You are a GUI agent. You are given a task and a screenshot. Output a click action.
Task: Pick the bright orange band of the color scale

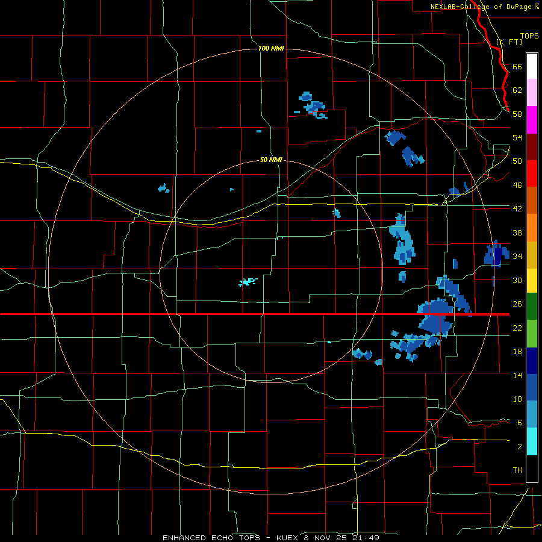click(532, 227)
